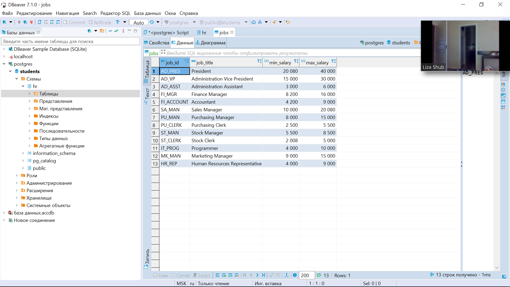The height and width of the screenshot is (287, 510).
Task: Click job_id column filter icon
Action: (186, 61)
